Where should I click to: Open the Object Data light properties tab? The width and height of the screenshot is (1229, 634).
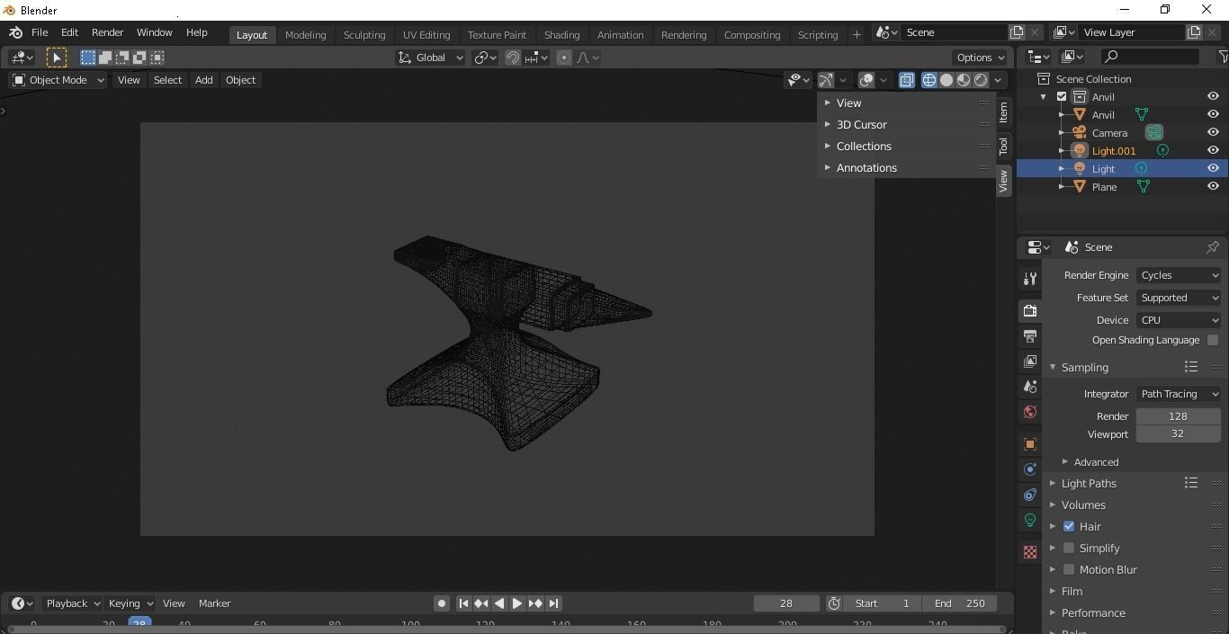[x=1030, y=519]
